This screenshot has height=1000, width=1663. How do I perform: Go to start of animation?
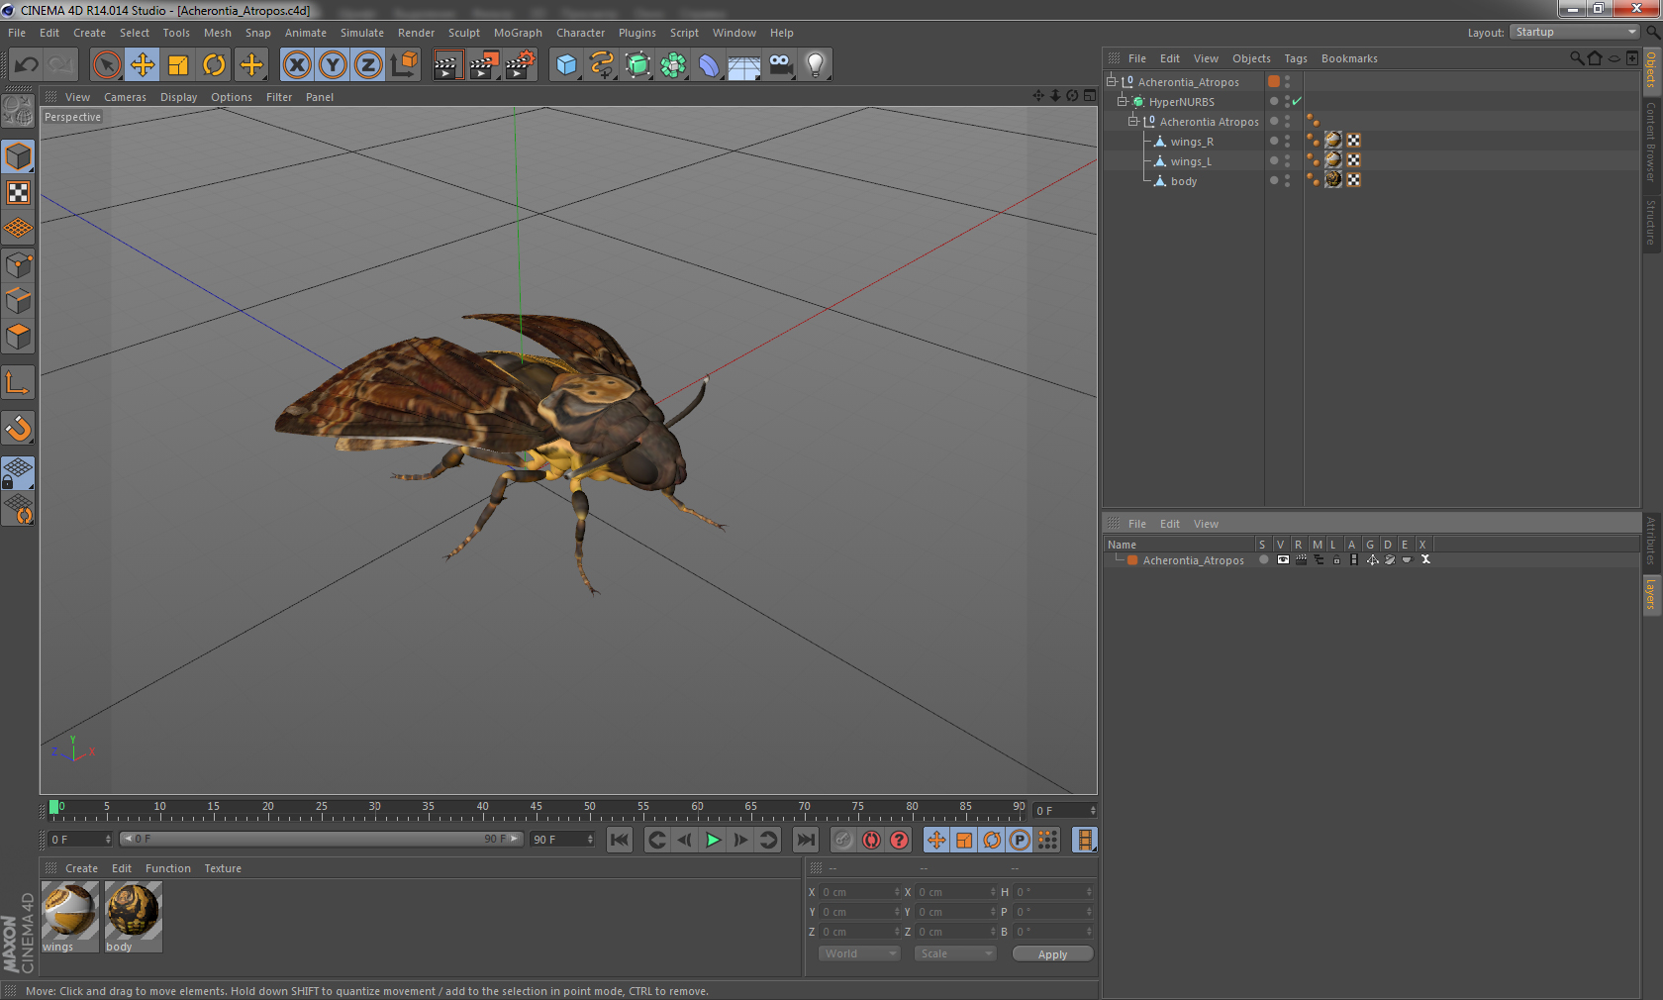620,840
